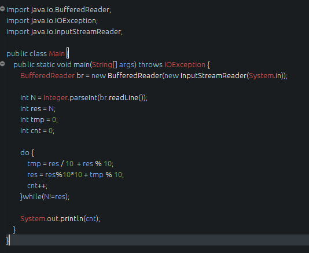Screen dimensions: 309x253
Task: Collapse the main method fold marker
Action: point(2,64)
